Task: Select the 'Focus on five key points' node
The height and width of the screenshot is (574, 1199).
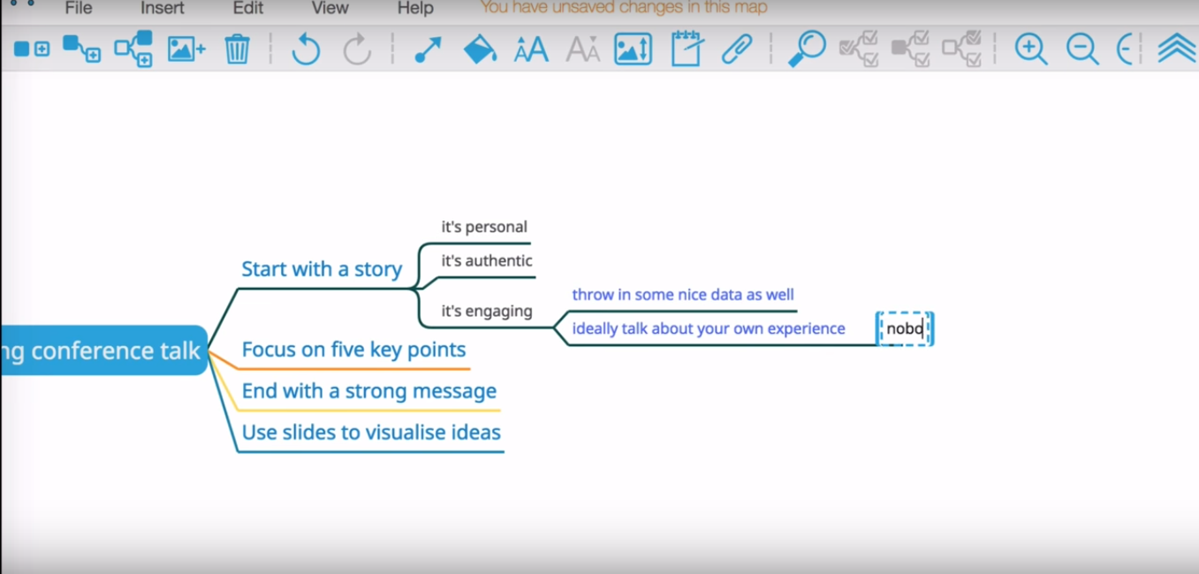Action: click(x=353, y=350)
